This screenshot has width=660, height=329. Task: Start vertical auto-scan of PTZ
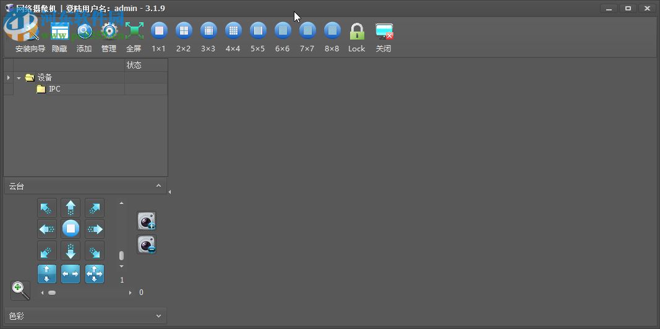(47, 274)
